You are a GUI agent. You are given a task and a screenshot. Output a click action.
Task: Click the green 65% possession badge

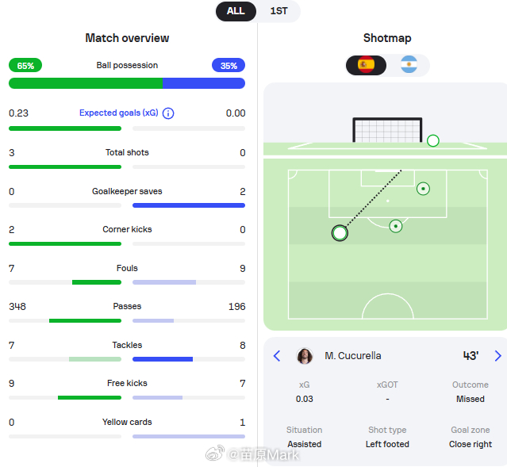click(25, 66)
